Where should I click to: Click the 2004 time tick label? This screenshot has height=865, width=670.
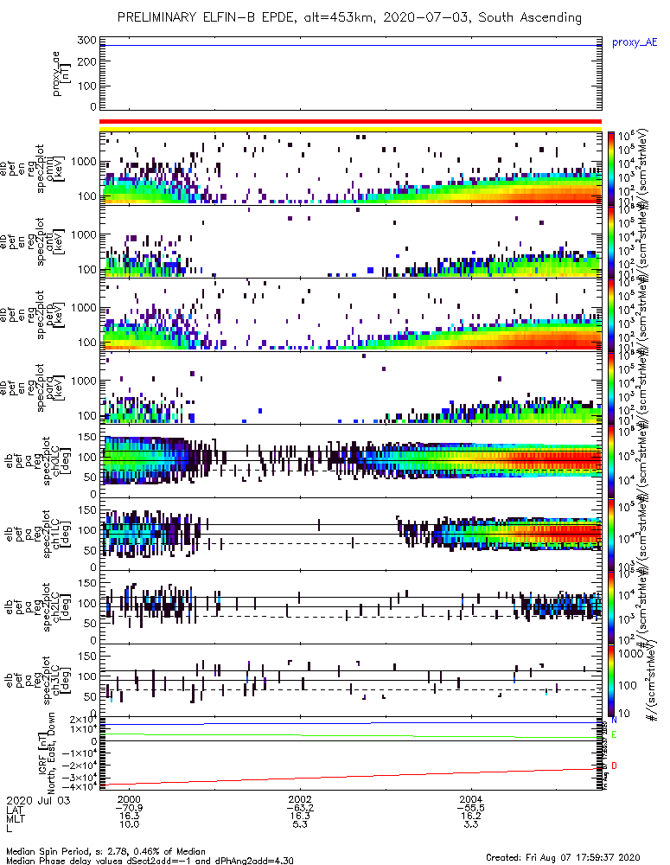coord(471,799)
